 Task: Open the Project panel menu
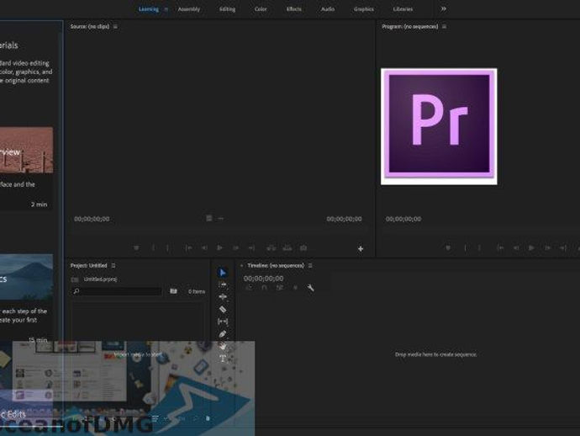click(113, 266)
